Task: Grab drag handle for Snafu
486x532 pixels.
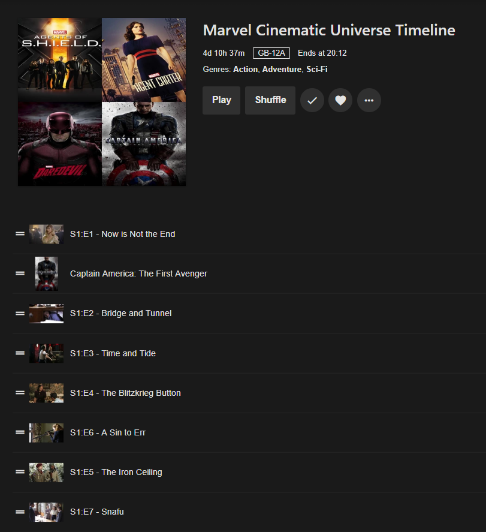Action: coord(20,512)
